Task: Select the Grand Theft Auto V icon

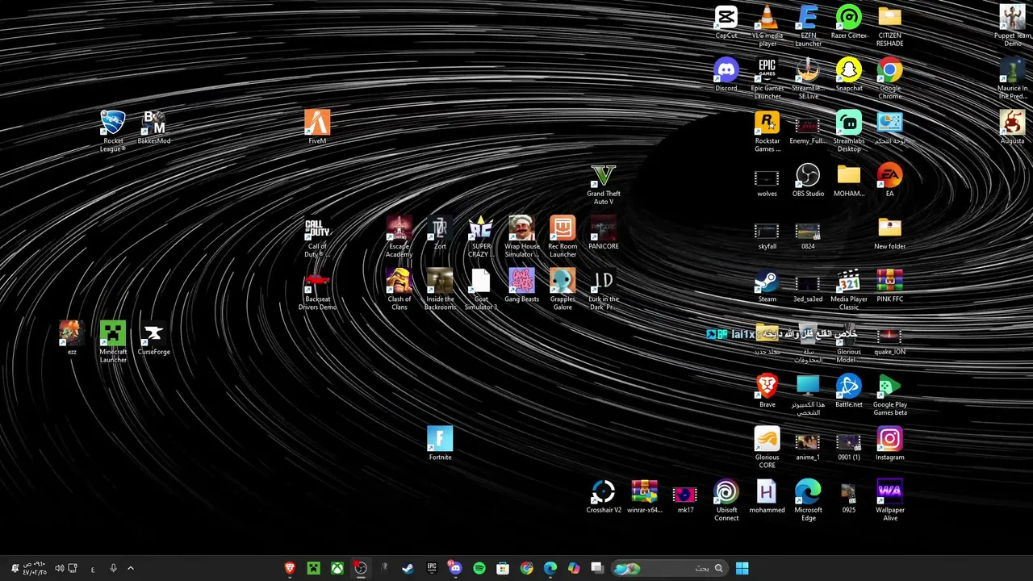Action: coord(604,184)
